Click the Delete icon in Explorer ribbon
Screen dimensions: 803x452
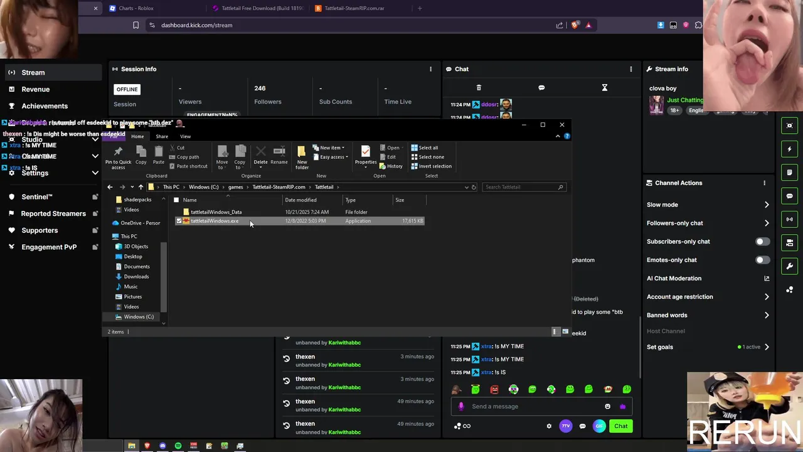(260, 155)
